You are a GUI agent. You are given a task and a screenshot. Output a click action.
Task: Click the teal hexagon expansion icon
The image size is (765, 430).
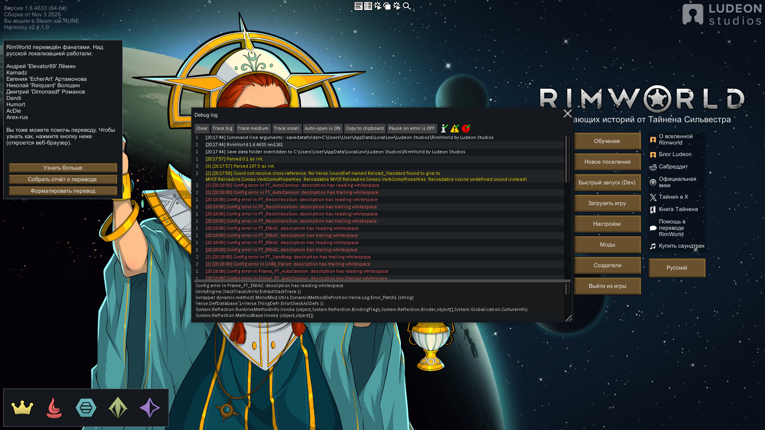click(x=86, y=408)
